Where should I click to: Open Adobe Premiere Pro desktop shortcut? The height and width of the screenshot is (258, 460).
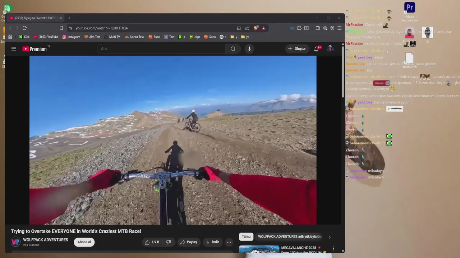[410, 11]
